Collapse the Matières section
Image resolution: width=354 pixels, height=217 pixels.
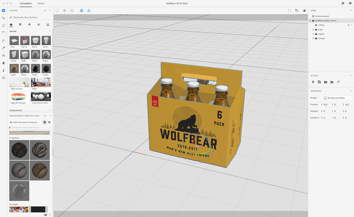(x=10, y=138)
